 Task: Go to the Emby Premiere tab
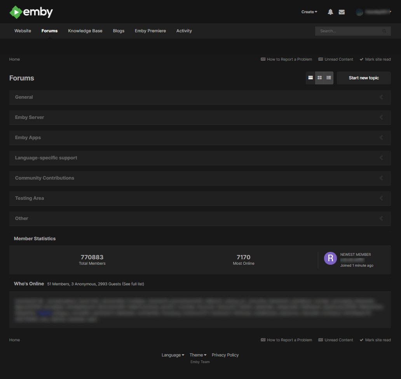tap(150, 31)
